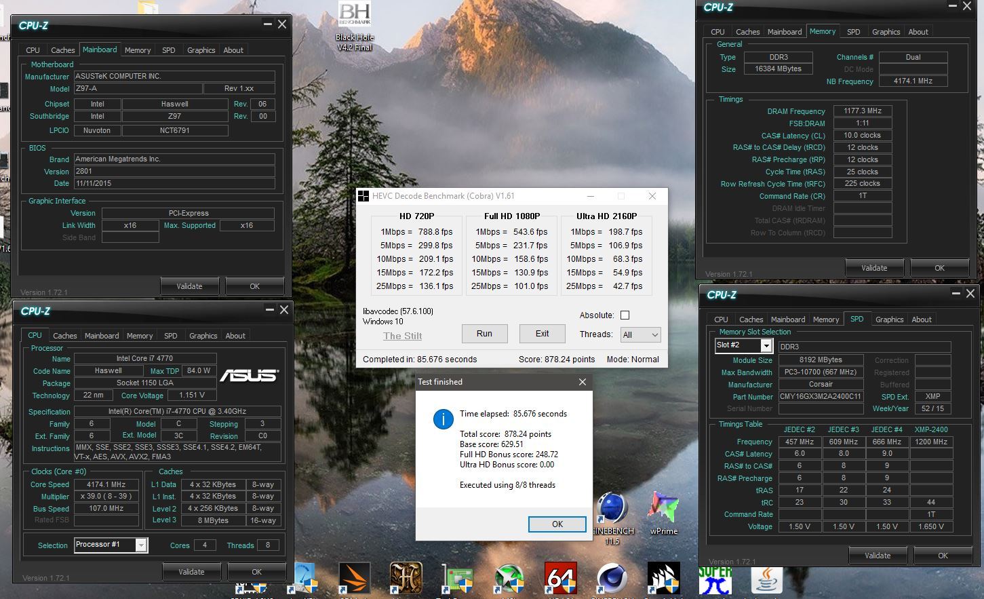Switch to Memory tab in CPU-Z CPU window

tap(140, 336)
